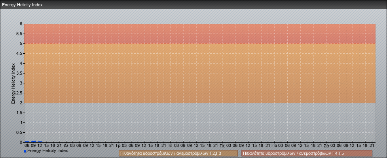Viewport: 387px width, 158px height.
Task: Click the blue bar at hour 12
Action: (x=40, y=141)
